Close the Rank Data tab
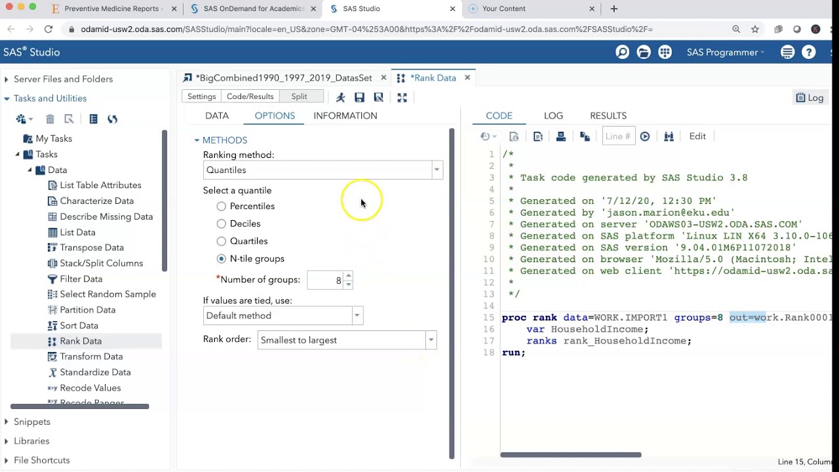The width and height of the screenshot is (839, 472). tap(467, 77)
